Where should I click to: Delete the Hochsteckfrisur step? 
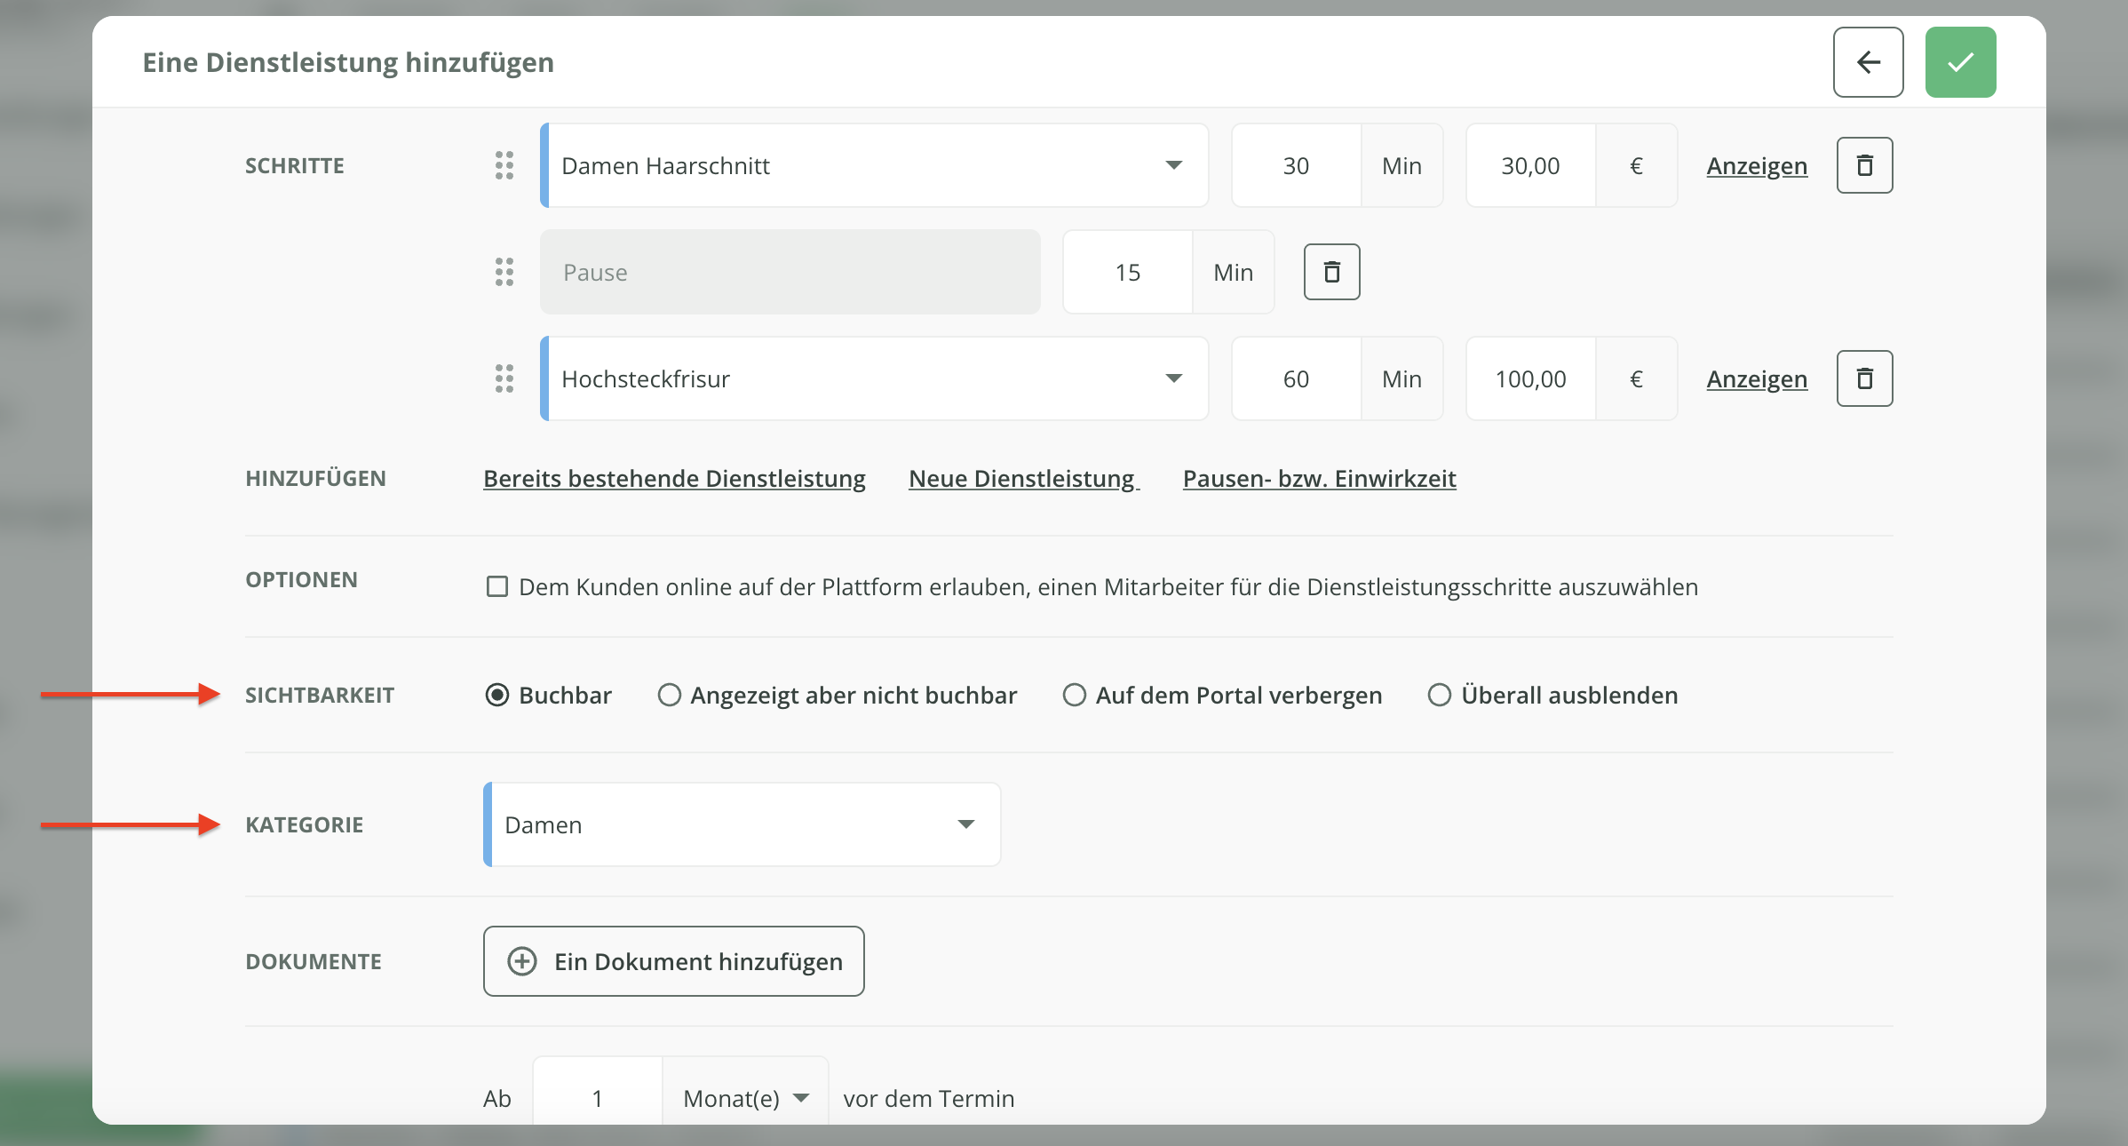[x=1864, y=378]
